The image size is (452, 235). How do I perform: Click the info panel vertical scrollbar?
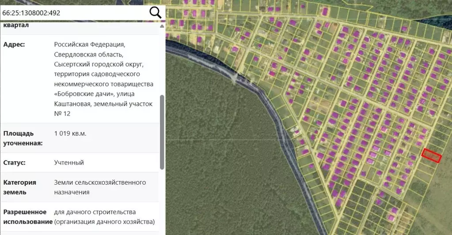[x=162, y=132]
